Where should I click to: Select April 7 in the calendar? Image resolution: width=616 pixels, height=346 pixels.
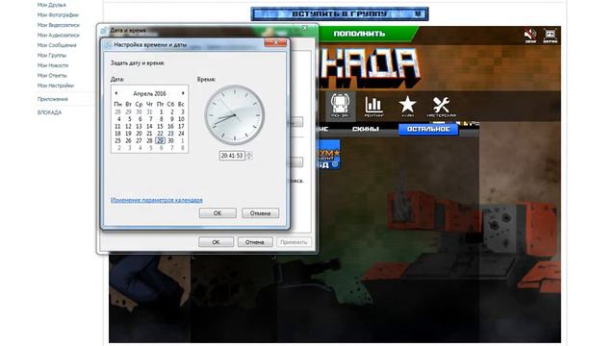click(150, 119)
